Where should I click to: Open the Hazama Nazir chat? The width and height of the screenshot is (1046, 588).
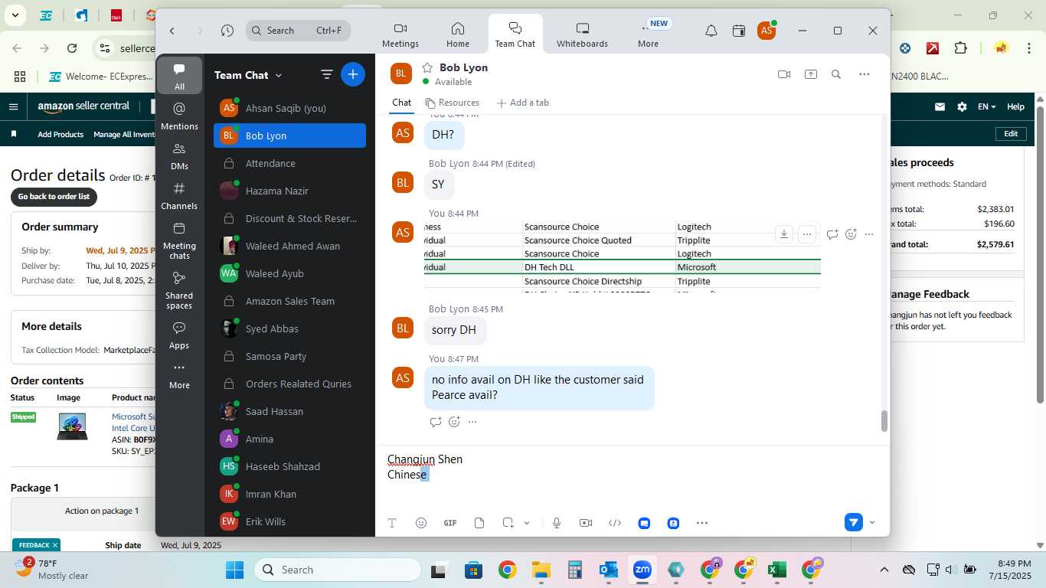point(289,191)
